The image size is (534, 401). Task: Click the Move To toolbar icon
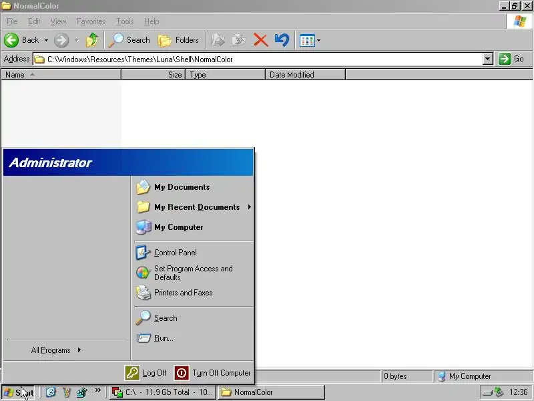pyautogui.click(x=218, y=40)
